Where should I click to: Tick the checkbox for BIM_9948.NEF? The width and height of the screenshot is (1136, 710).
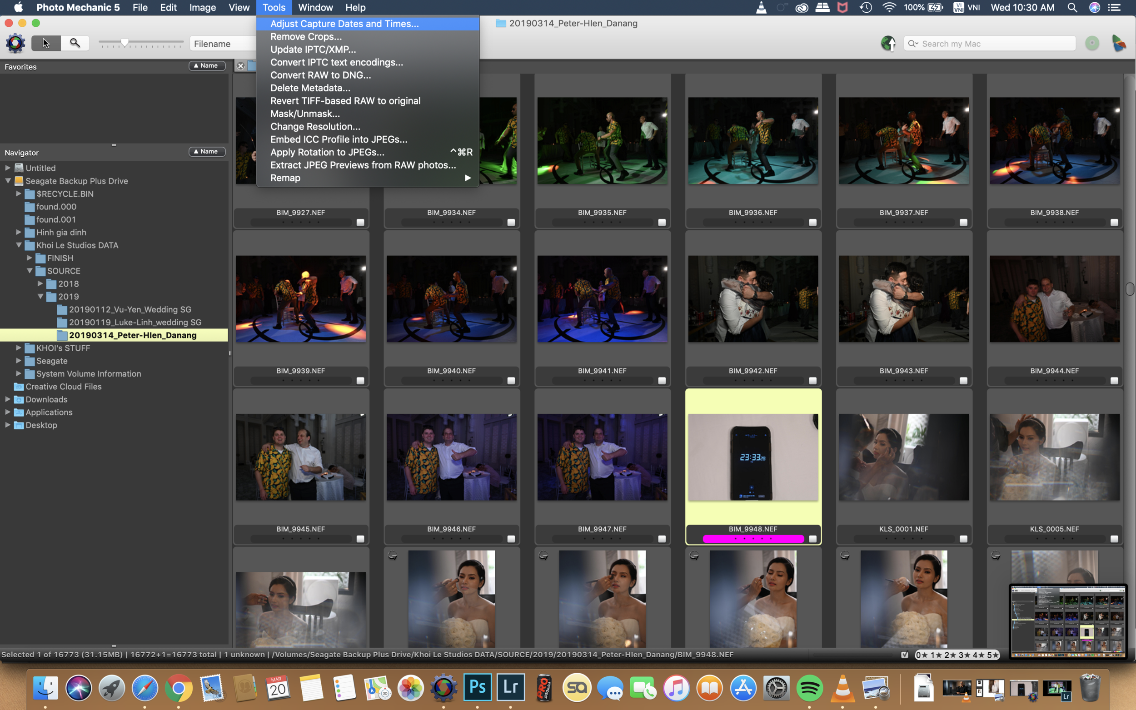812,539
